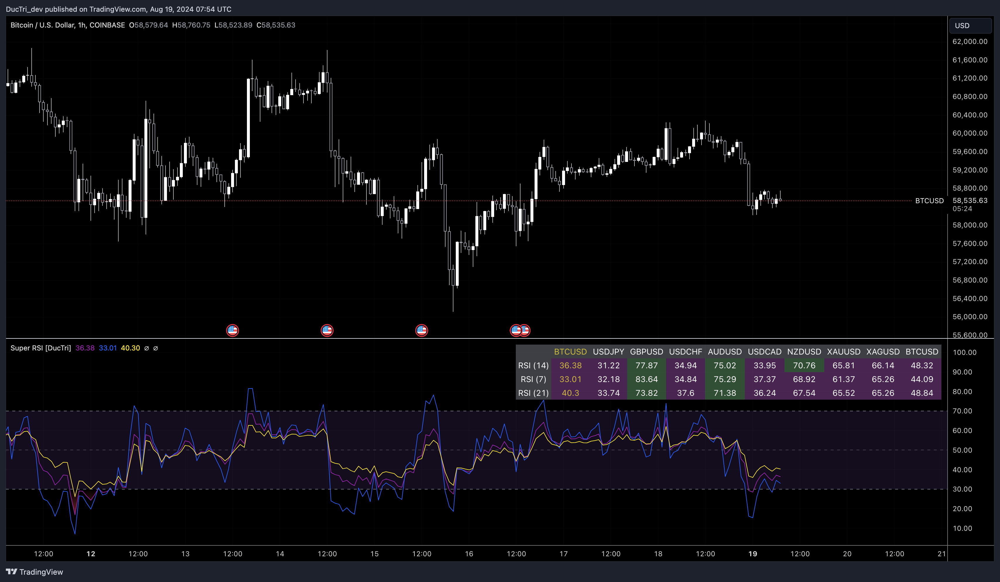Viewport: 1000px width, 582px height.
Task: Click the GBPUSD RSI value 77.87
Action: pos(646,365)
